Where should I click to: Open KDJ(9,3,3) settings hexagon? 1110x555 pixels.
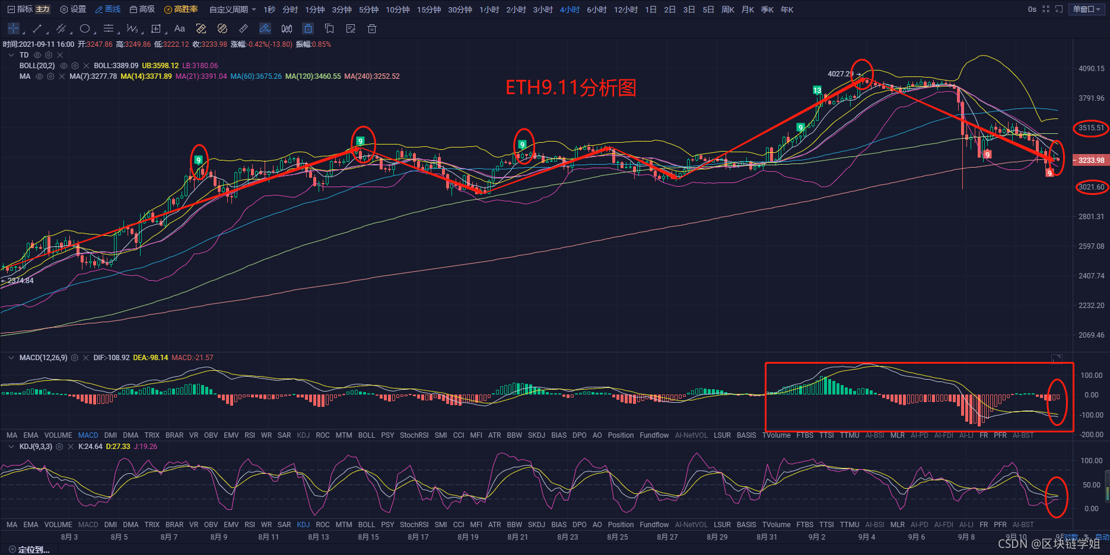click(59, 447)
